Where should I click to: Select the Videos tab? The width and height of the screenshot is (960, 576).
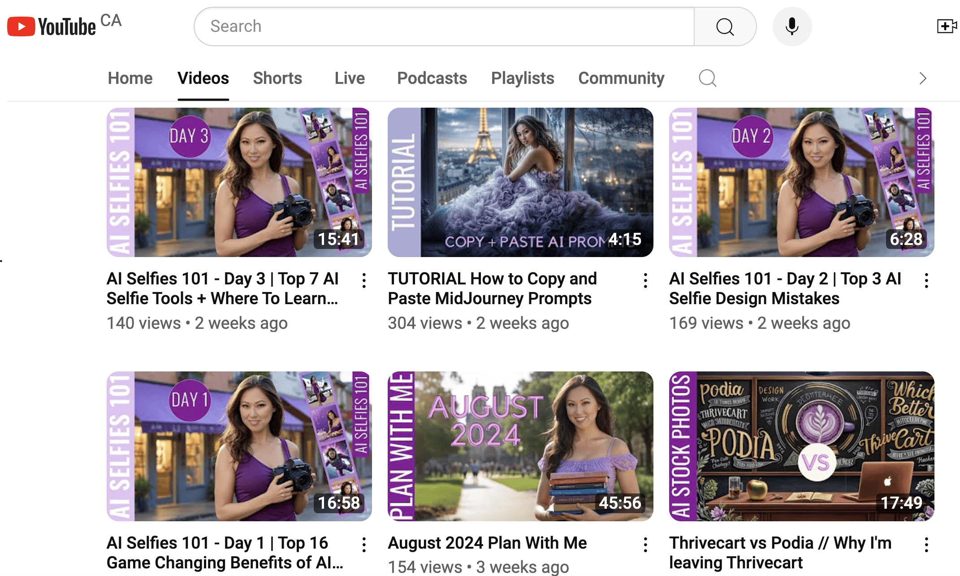(x=203, y=78)
